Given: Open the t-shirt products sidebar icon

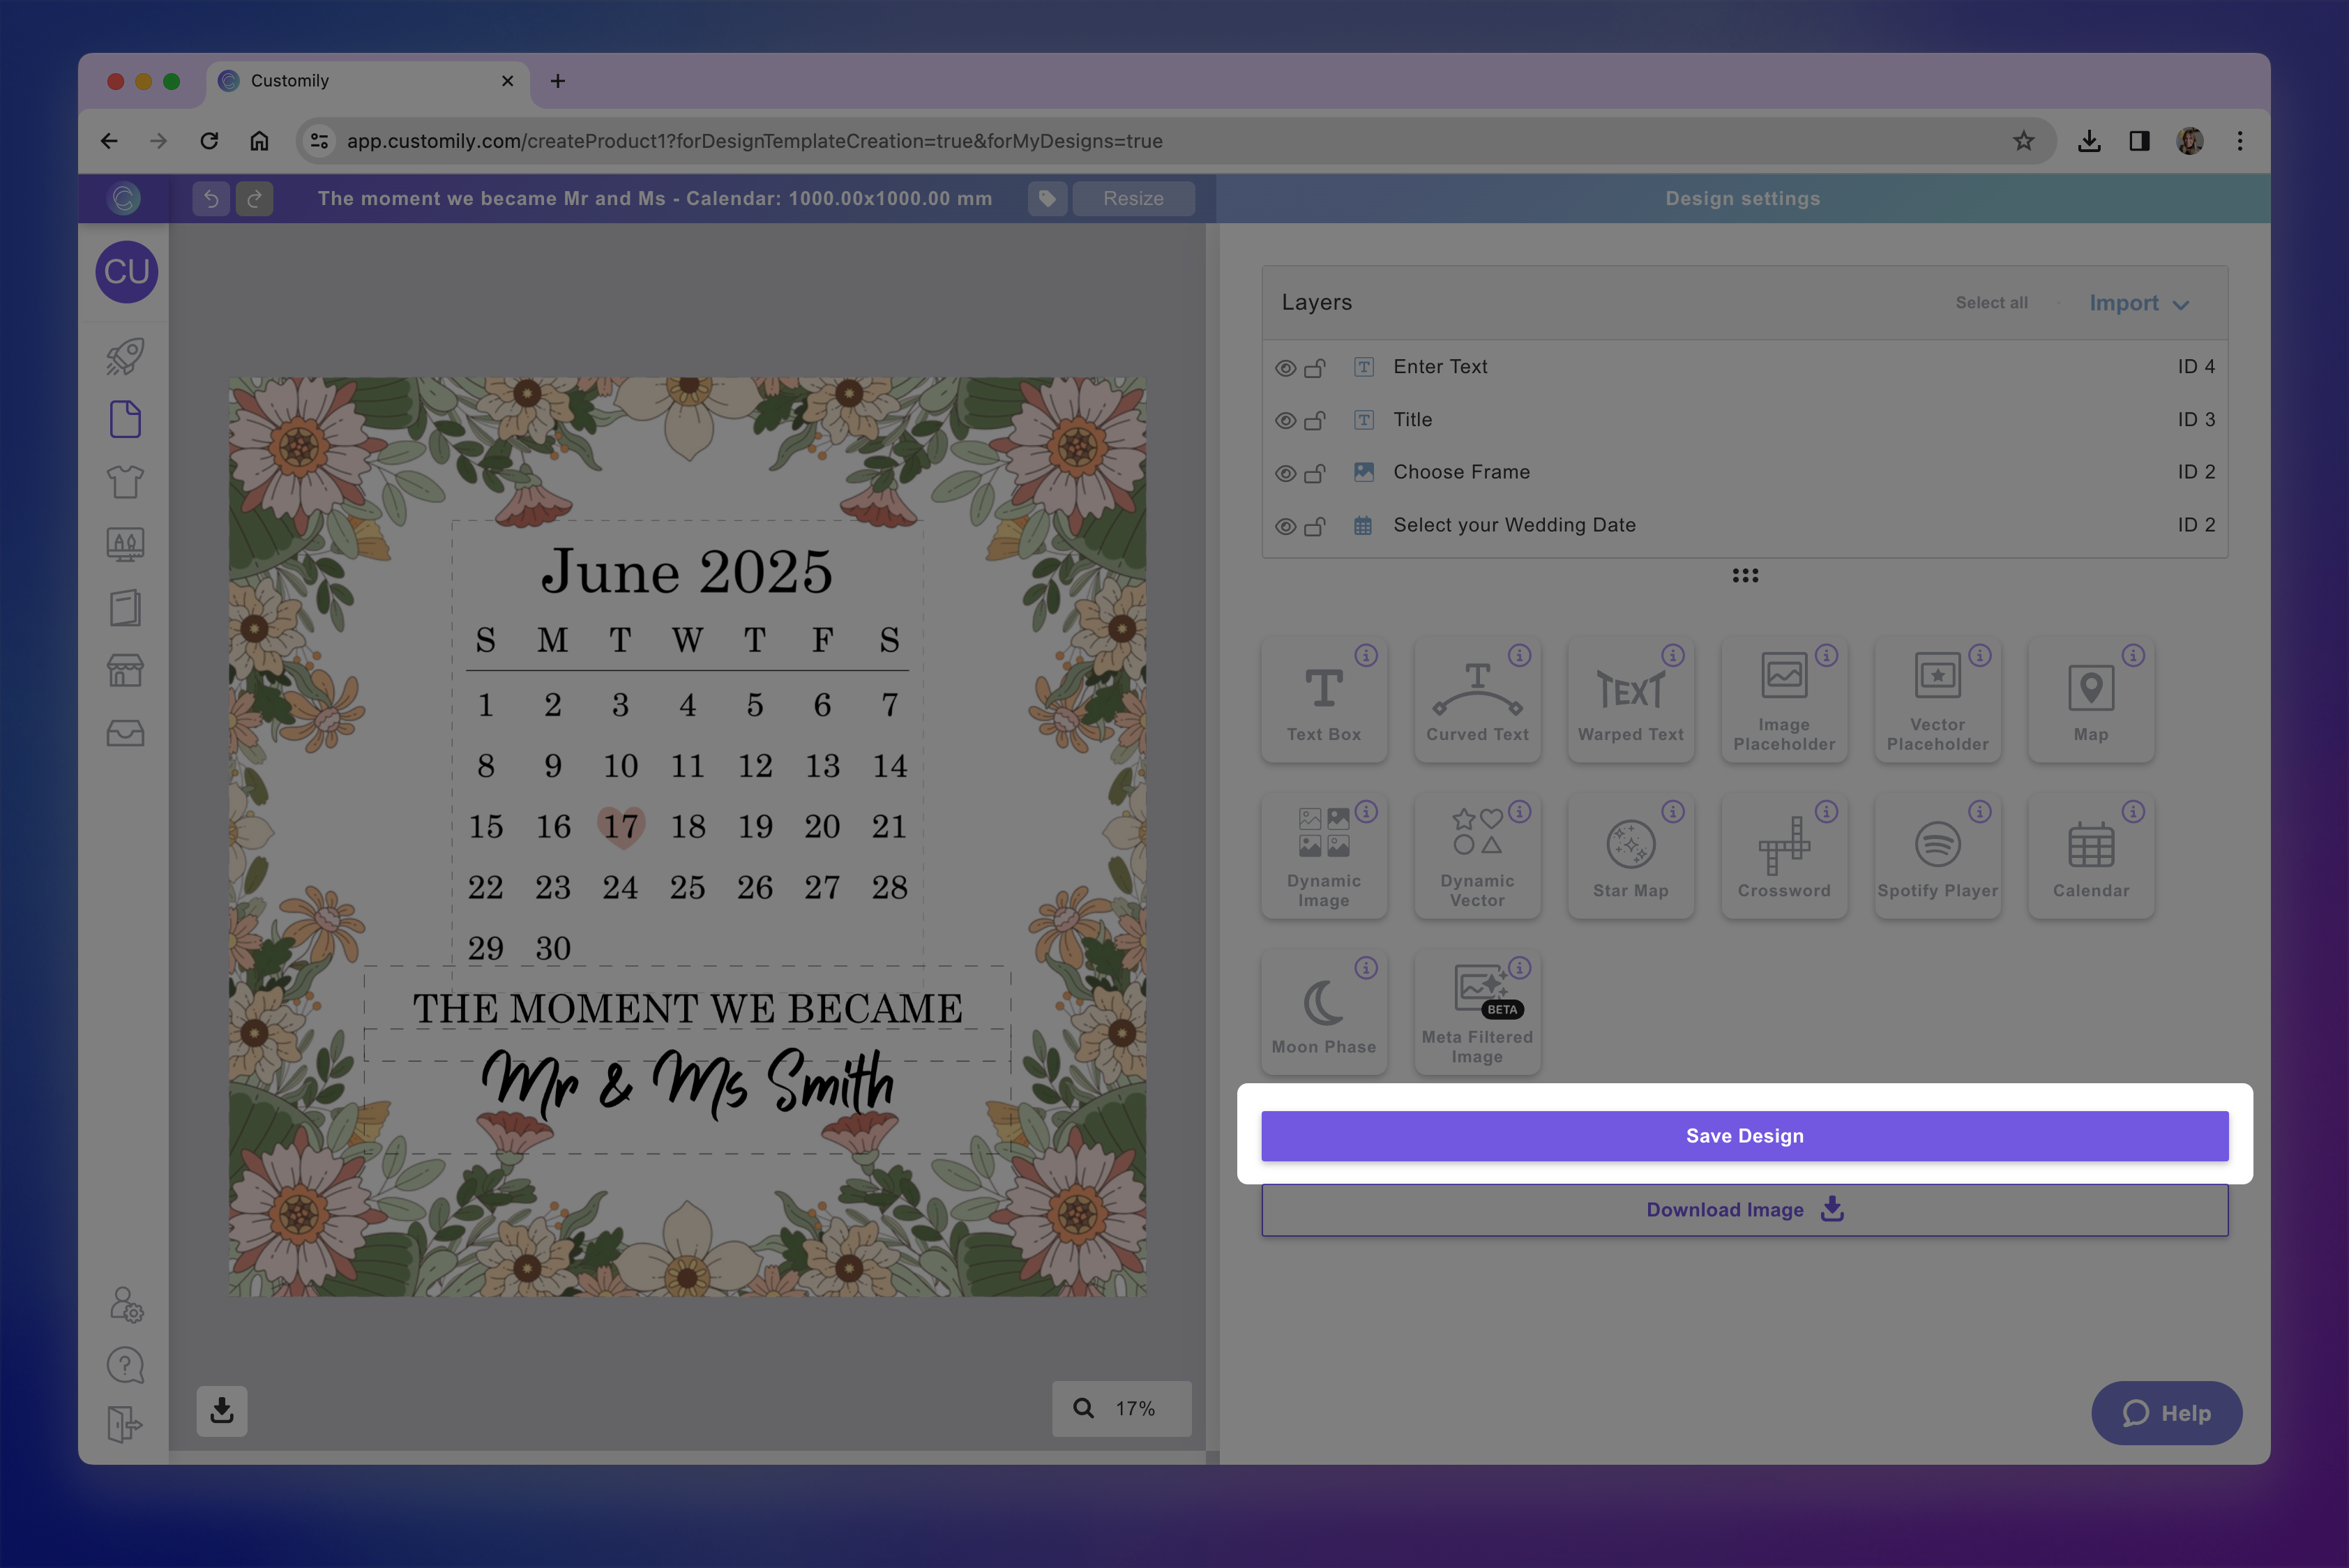Looking at the screenshot, I should pos(125,482).
